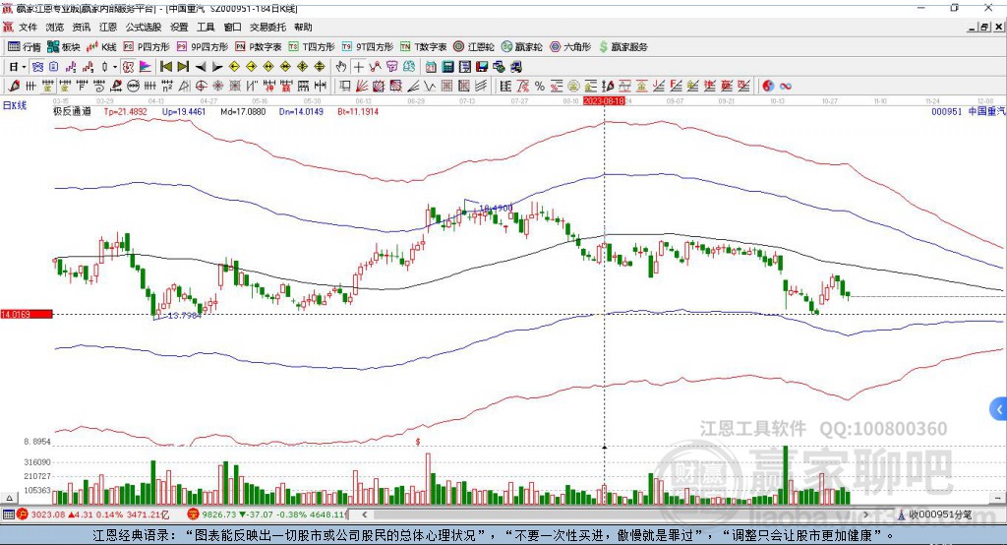
Task: Open the 9P四方形 tool
Action: click(x=203, y=47)
